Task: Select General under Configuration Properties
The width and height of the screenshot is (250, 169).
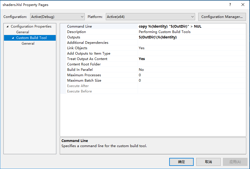Action: coord(22,32)
